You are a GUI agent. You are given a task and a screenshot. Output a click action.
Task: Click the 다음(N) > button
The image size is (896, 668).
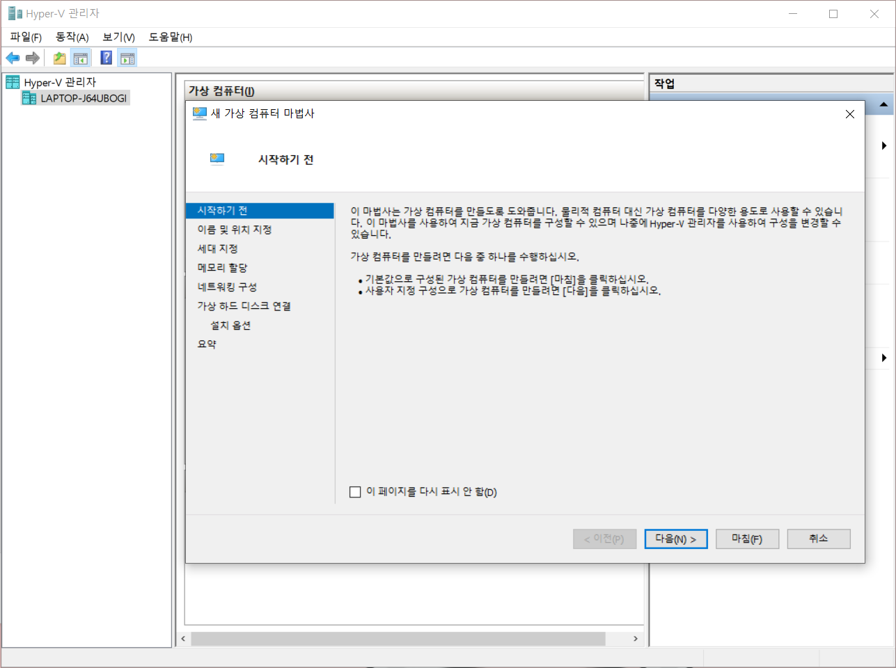[676, 539]
